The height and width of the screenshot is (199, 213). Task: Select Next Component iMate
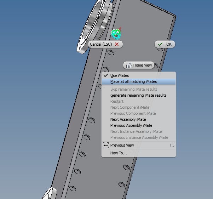(130, 107)
